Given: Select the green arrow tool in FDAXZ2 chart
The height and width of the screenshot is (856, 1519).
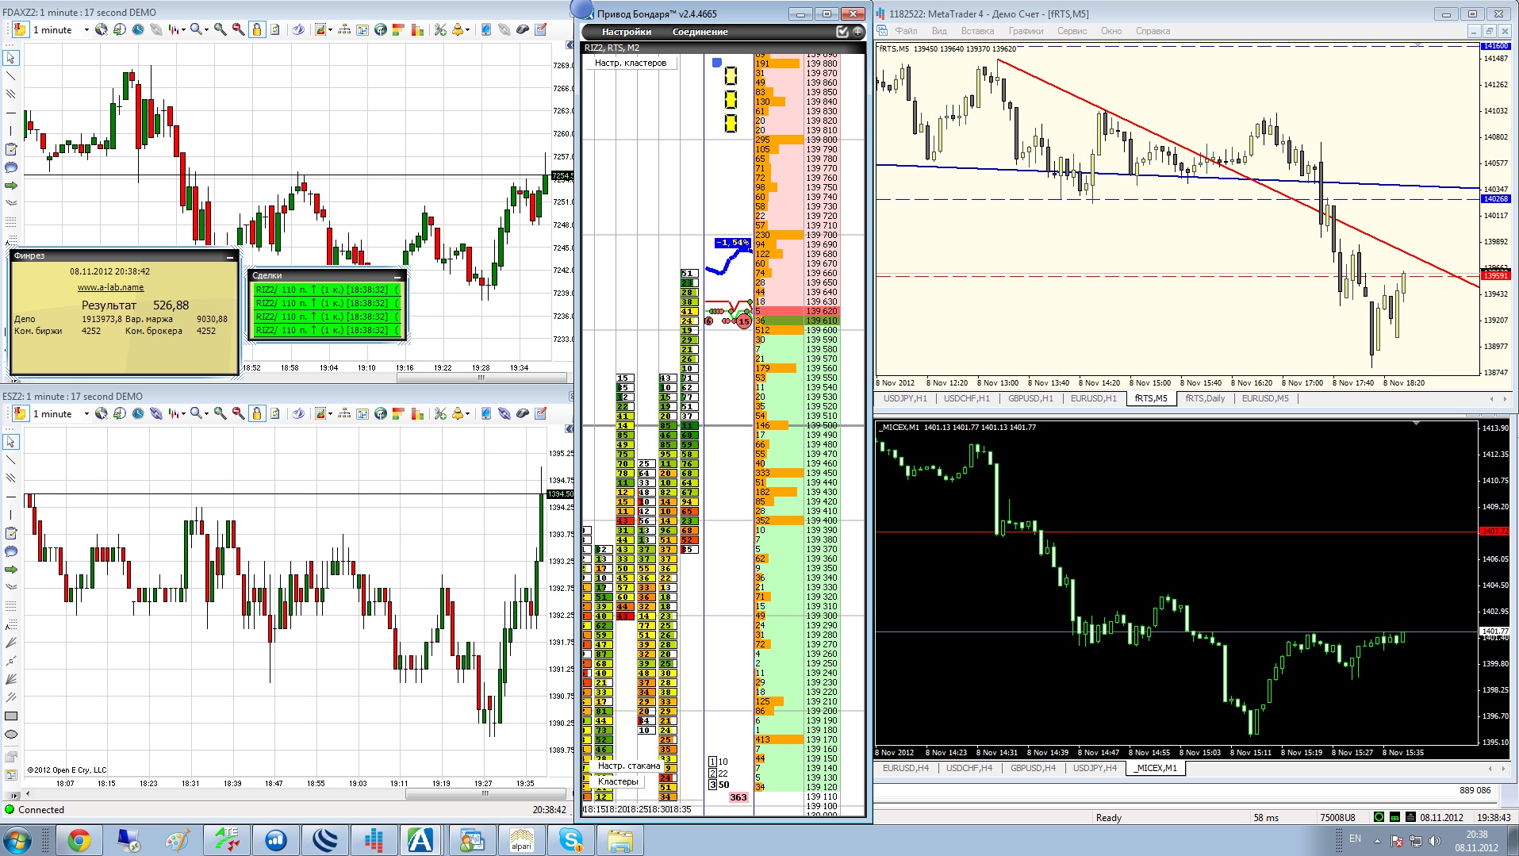Looking at the screenshot, I should (11, 186).
